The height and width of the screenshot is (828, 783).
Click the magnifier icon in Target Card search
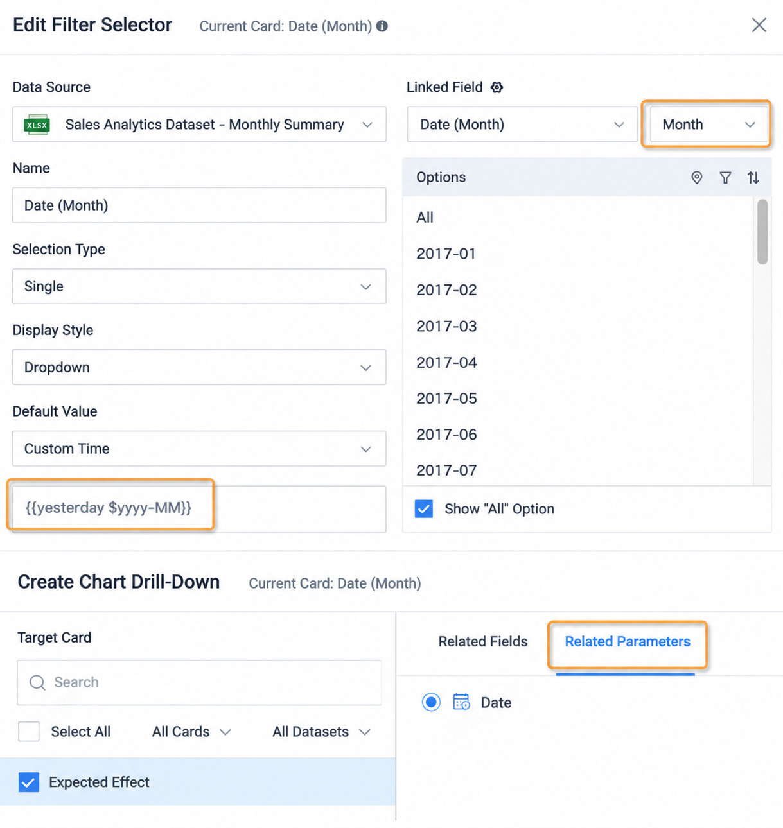37,682
